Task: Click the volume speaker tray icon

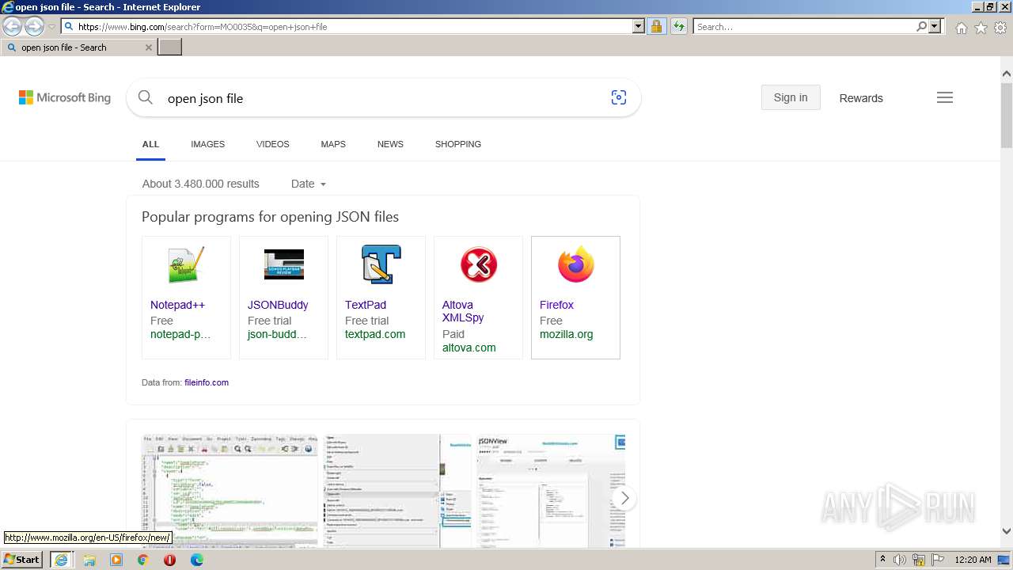Action: pos(900,560)
